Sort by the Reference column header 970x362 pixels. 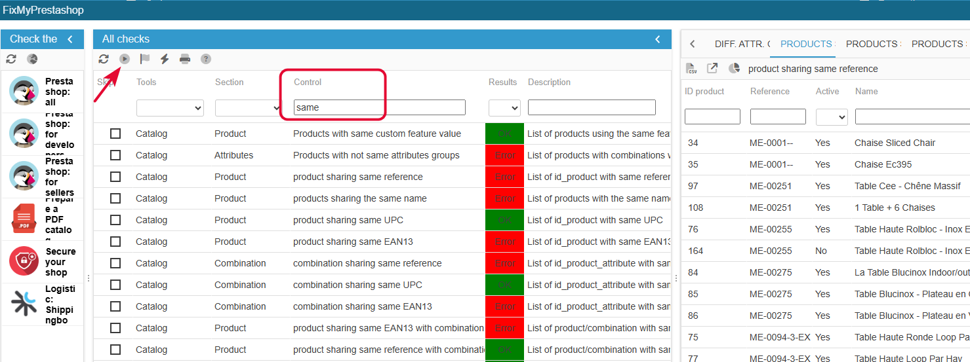tap(770, 91)
